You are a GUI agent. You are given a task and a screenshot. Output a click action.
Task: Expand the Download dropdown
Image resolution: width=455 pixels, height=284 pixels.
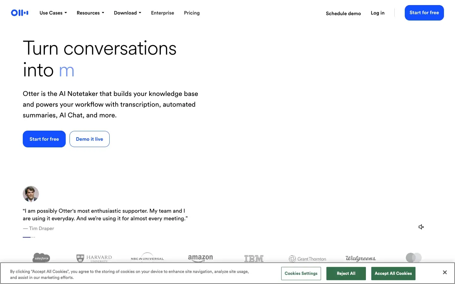127,13
